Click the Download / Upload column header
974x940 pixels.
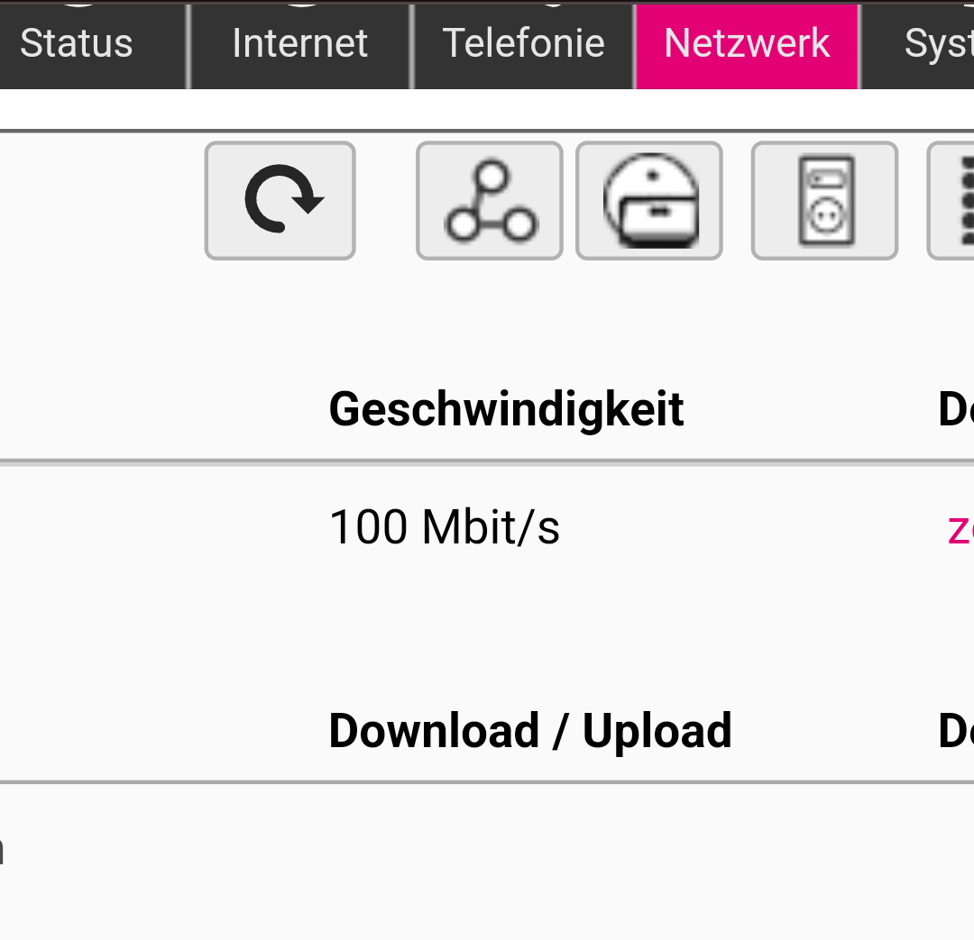pyautogui.click(x=529, y=730)
